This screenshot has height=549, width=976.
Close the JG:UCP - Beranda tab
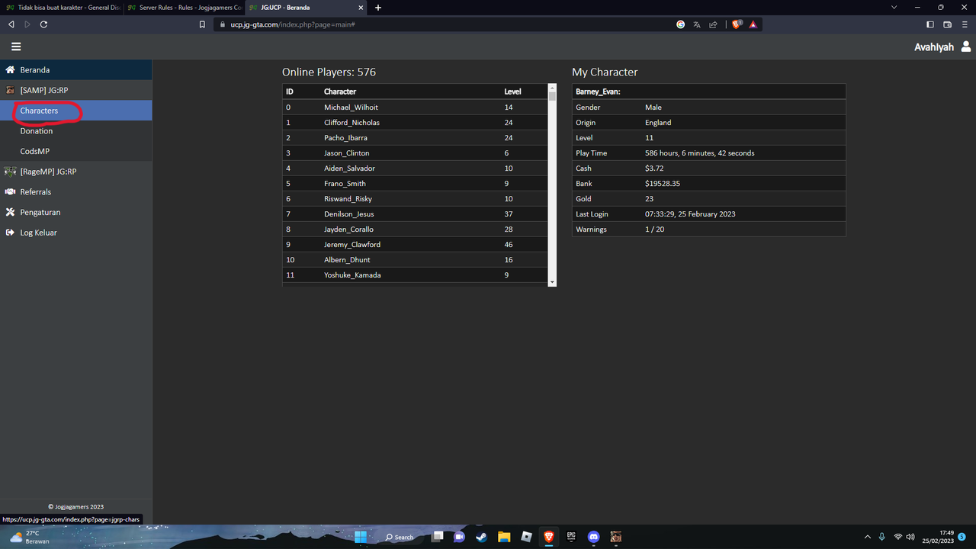(x=361, y=8)
